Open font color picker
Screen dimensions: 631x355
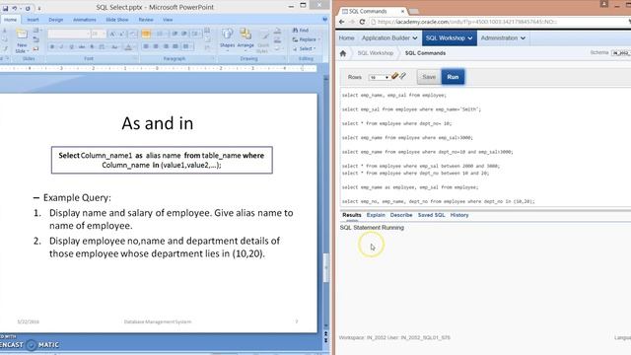(128, 47)
